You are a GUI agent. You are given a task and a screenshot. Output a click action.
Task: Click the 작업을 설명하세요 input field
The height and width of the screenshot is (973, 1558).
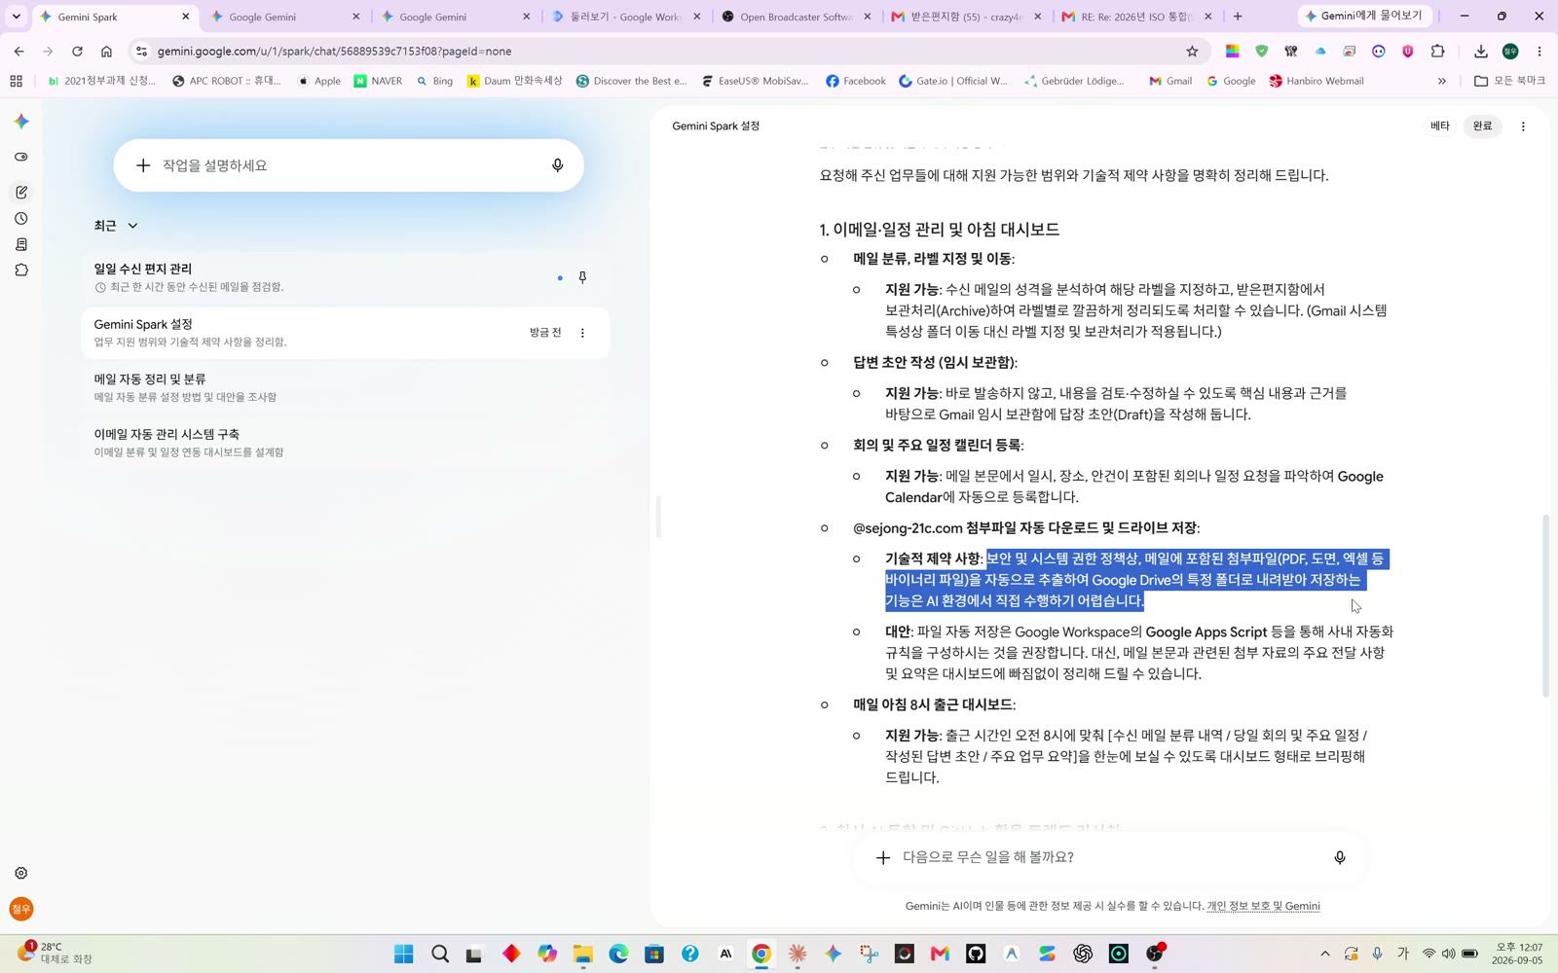click(349, 165)
